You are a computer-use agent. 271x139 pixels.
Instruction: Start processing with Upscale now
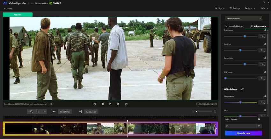point(244,133)
